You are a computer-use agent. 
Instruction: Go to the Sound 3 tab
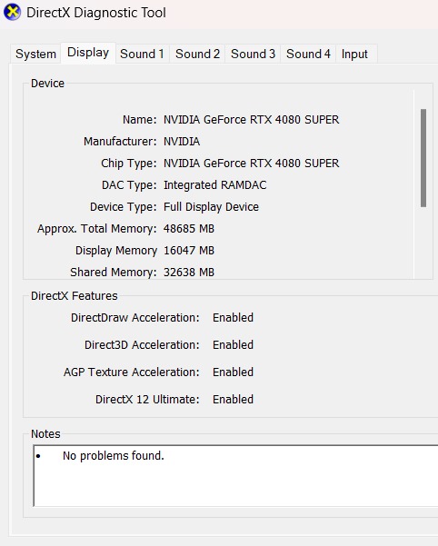pyautogui.click(x=253, y=54)
